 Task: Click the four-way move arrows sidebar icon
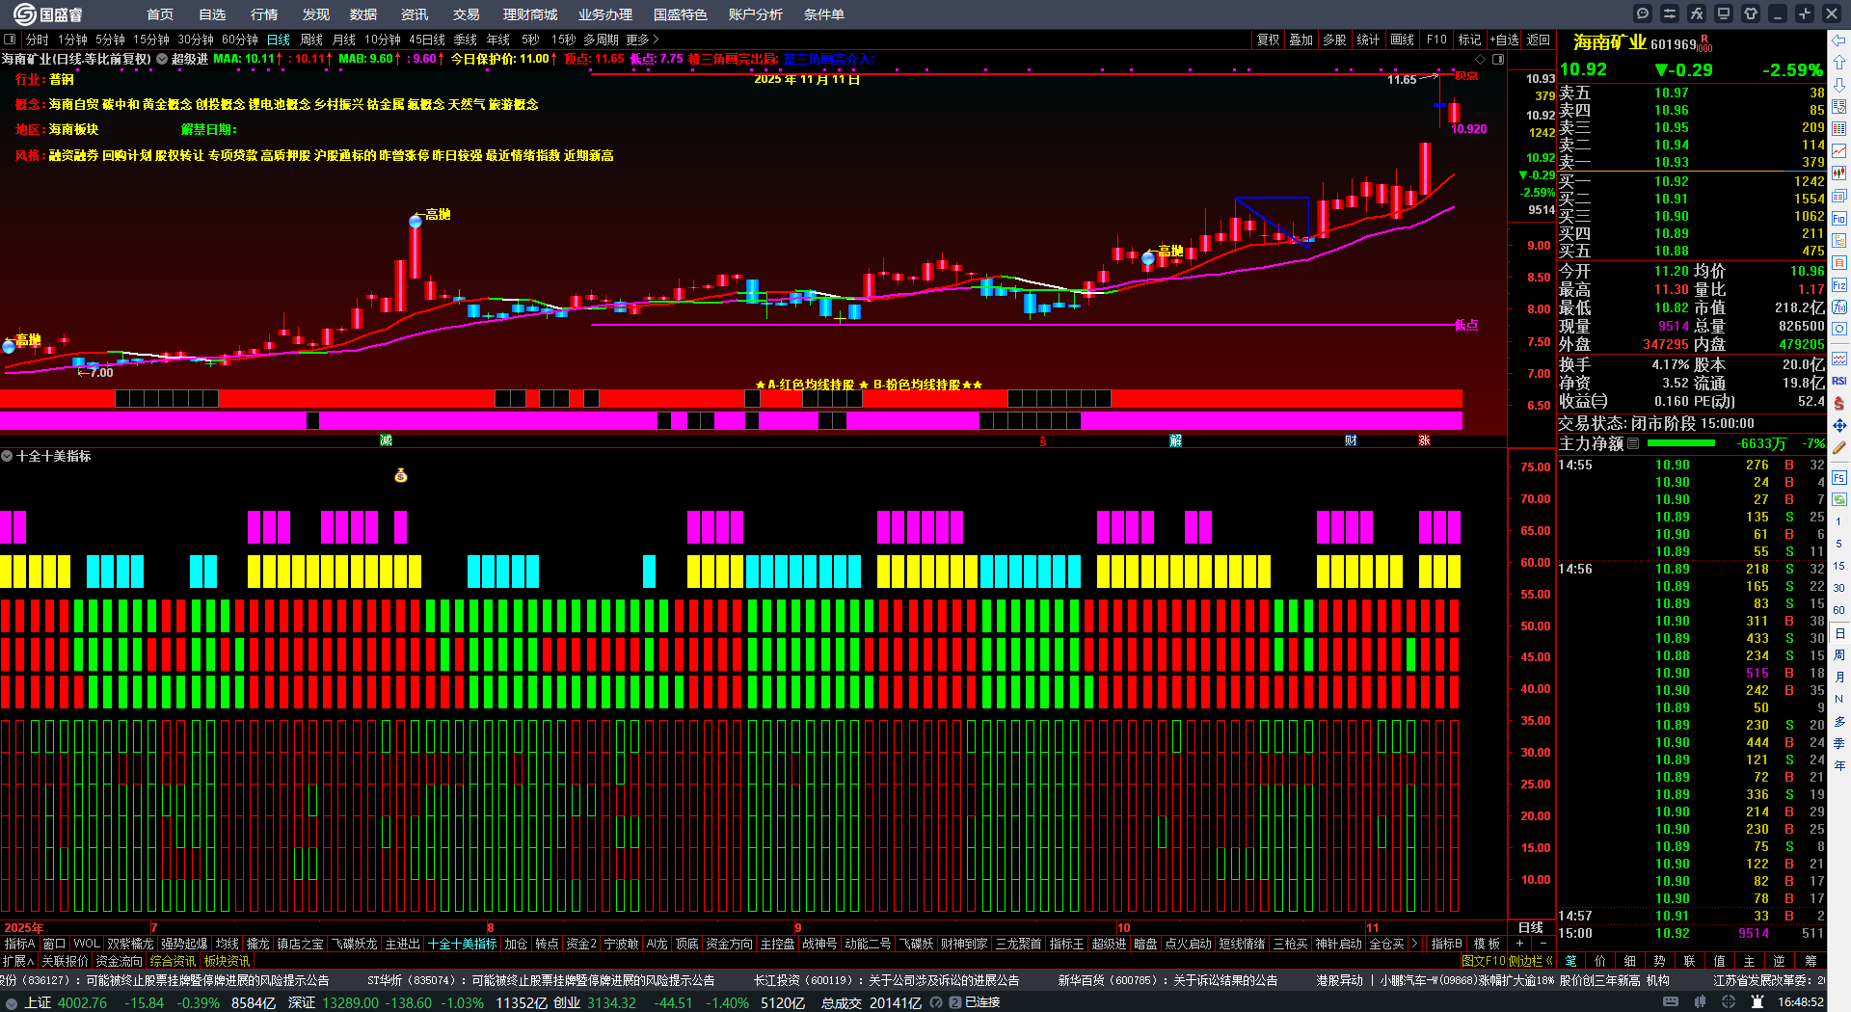(x=1839, y=425)
